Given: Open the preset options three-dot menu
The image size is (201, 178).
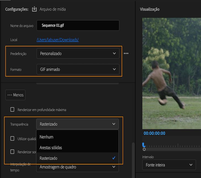Looking at the screenshot, I should click(x=126, y=53).
